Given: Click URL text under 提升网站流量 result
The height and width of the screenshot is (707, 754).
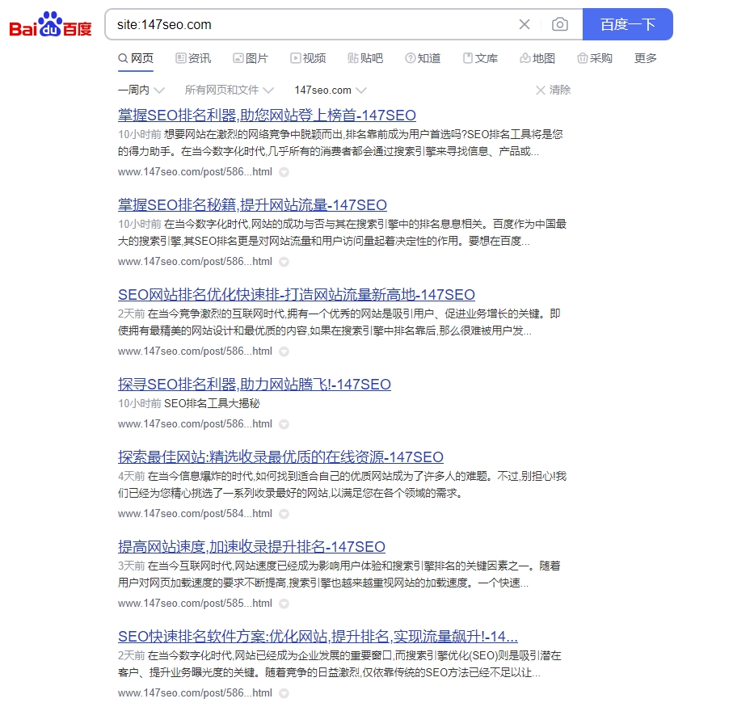Looking at the screenshot, I should click(x=195, y=262).
